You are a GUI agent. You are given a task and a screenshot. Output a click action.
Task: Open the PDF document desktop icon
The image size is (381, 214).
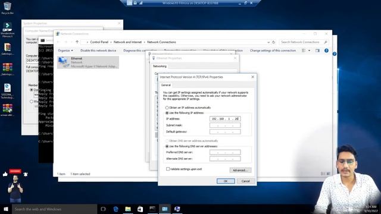click(x=7, y=91)
